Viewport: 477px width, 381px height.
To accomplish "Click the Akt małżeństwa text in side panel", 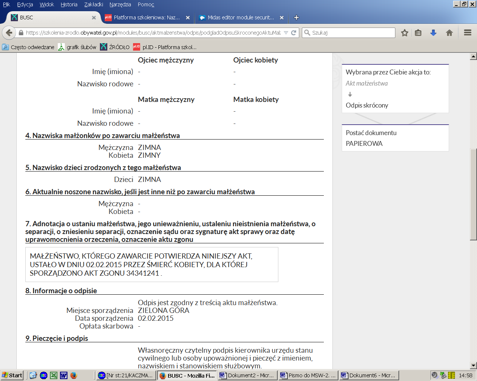I will click(367, 83).
